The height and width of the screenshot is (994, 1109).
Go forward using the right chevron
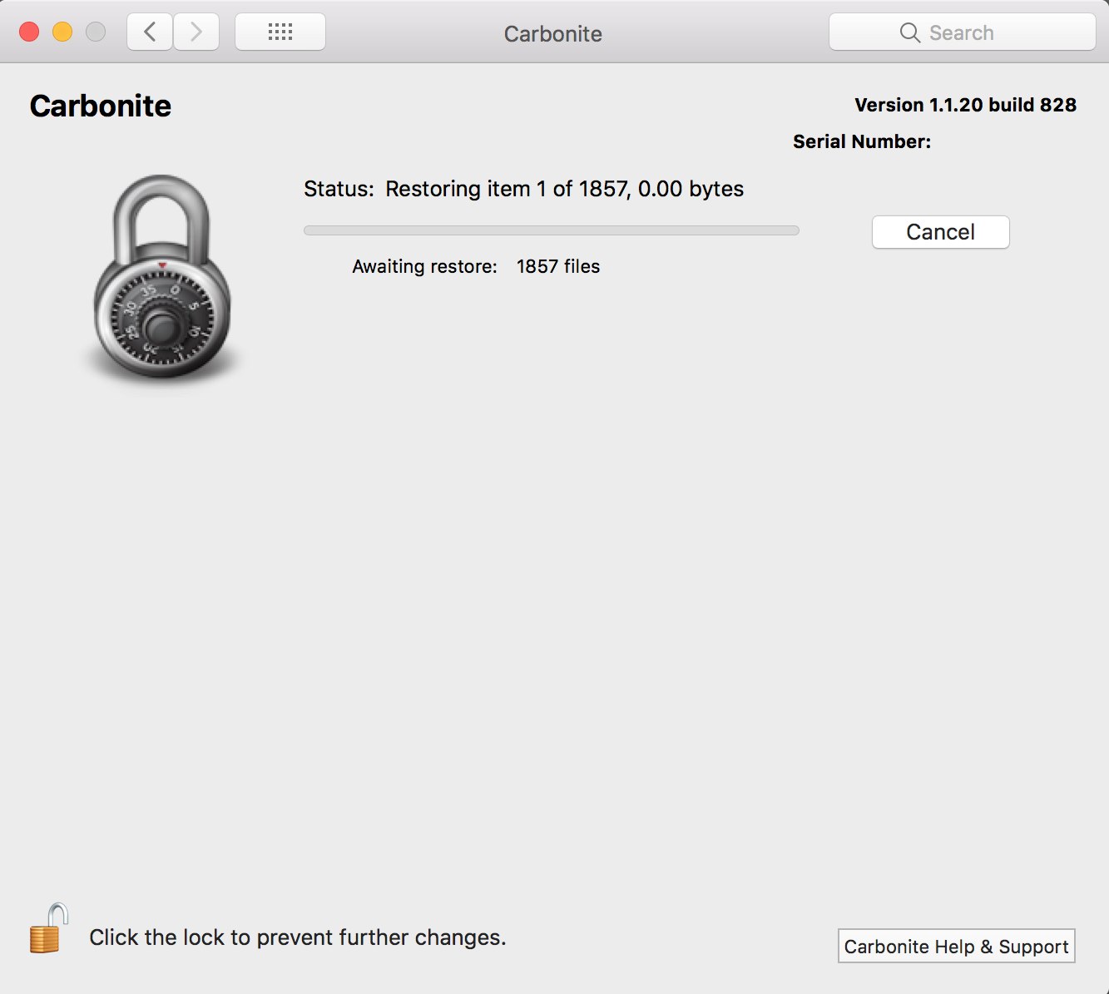[196, 32]
